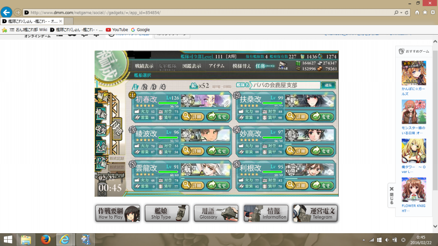
Task: View 詳細 details for 初春改
Action: pyautogui.click(x=193, y=117)
